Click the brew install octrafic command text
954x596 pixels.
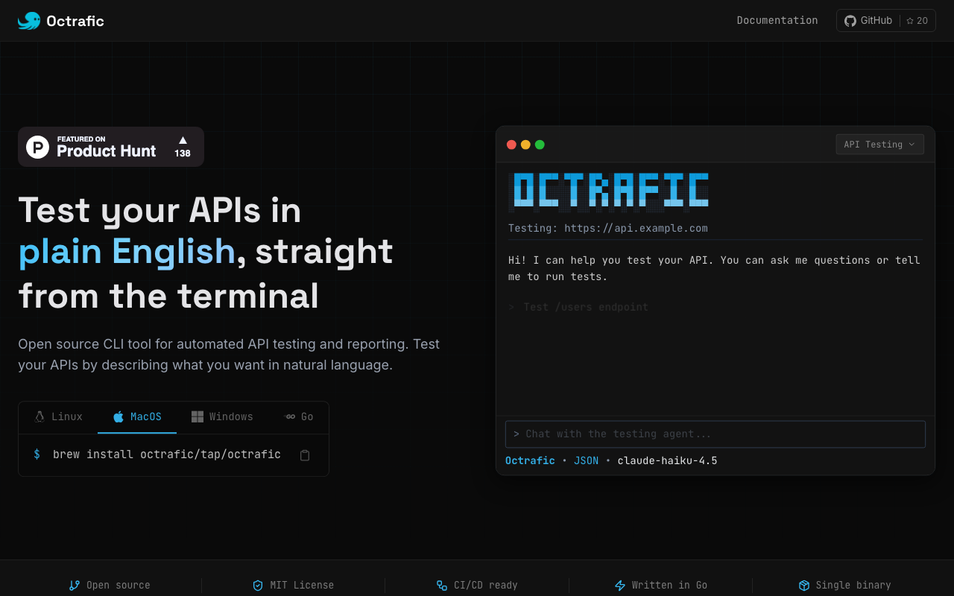click(x=167, y=454)
